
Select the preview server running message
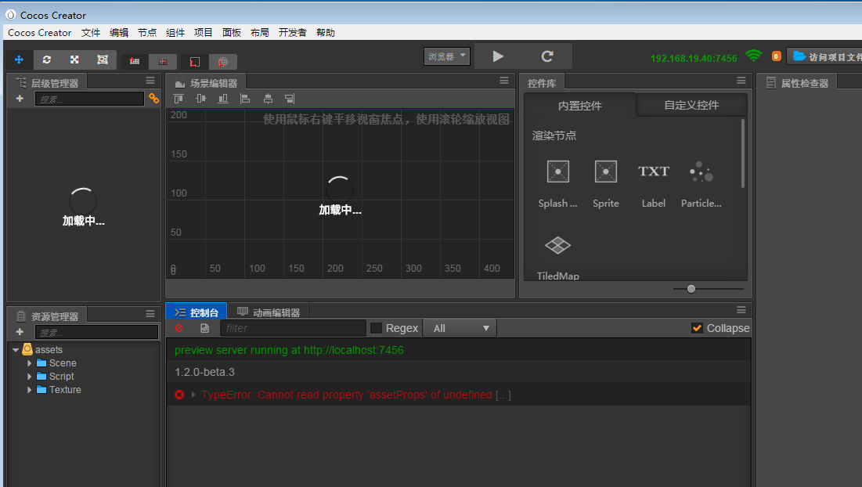pos(289,350)
